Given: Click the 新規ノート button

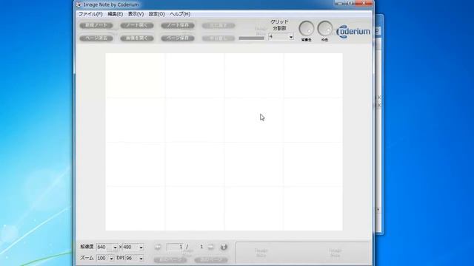Looking at the screenshot, I should point(96,25).
